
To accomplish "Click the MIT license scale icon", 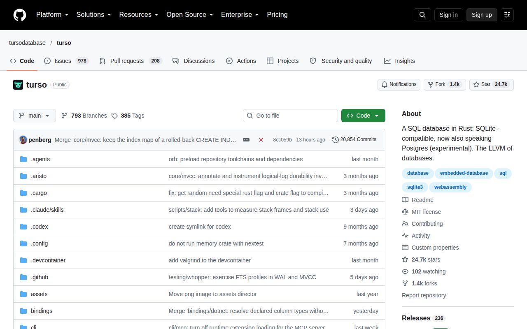I will coord(405,212).
